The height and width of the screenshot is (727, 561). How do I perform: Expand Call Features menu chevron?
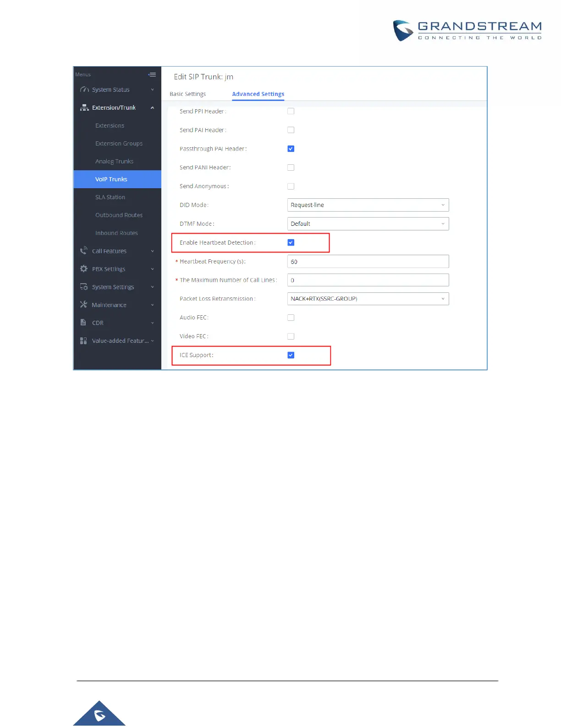153,251
